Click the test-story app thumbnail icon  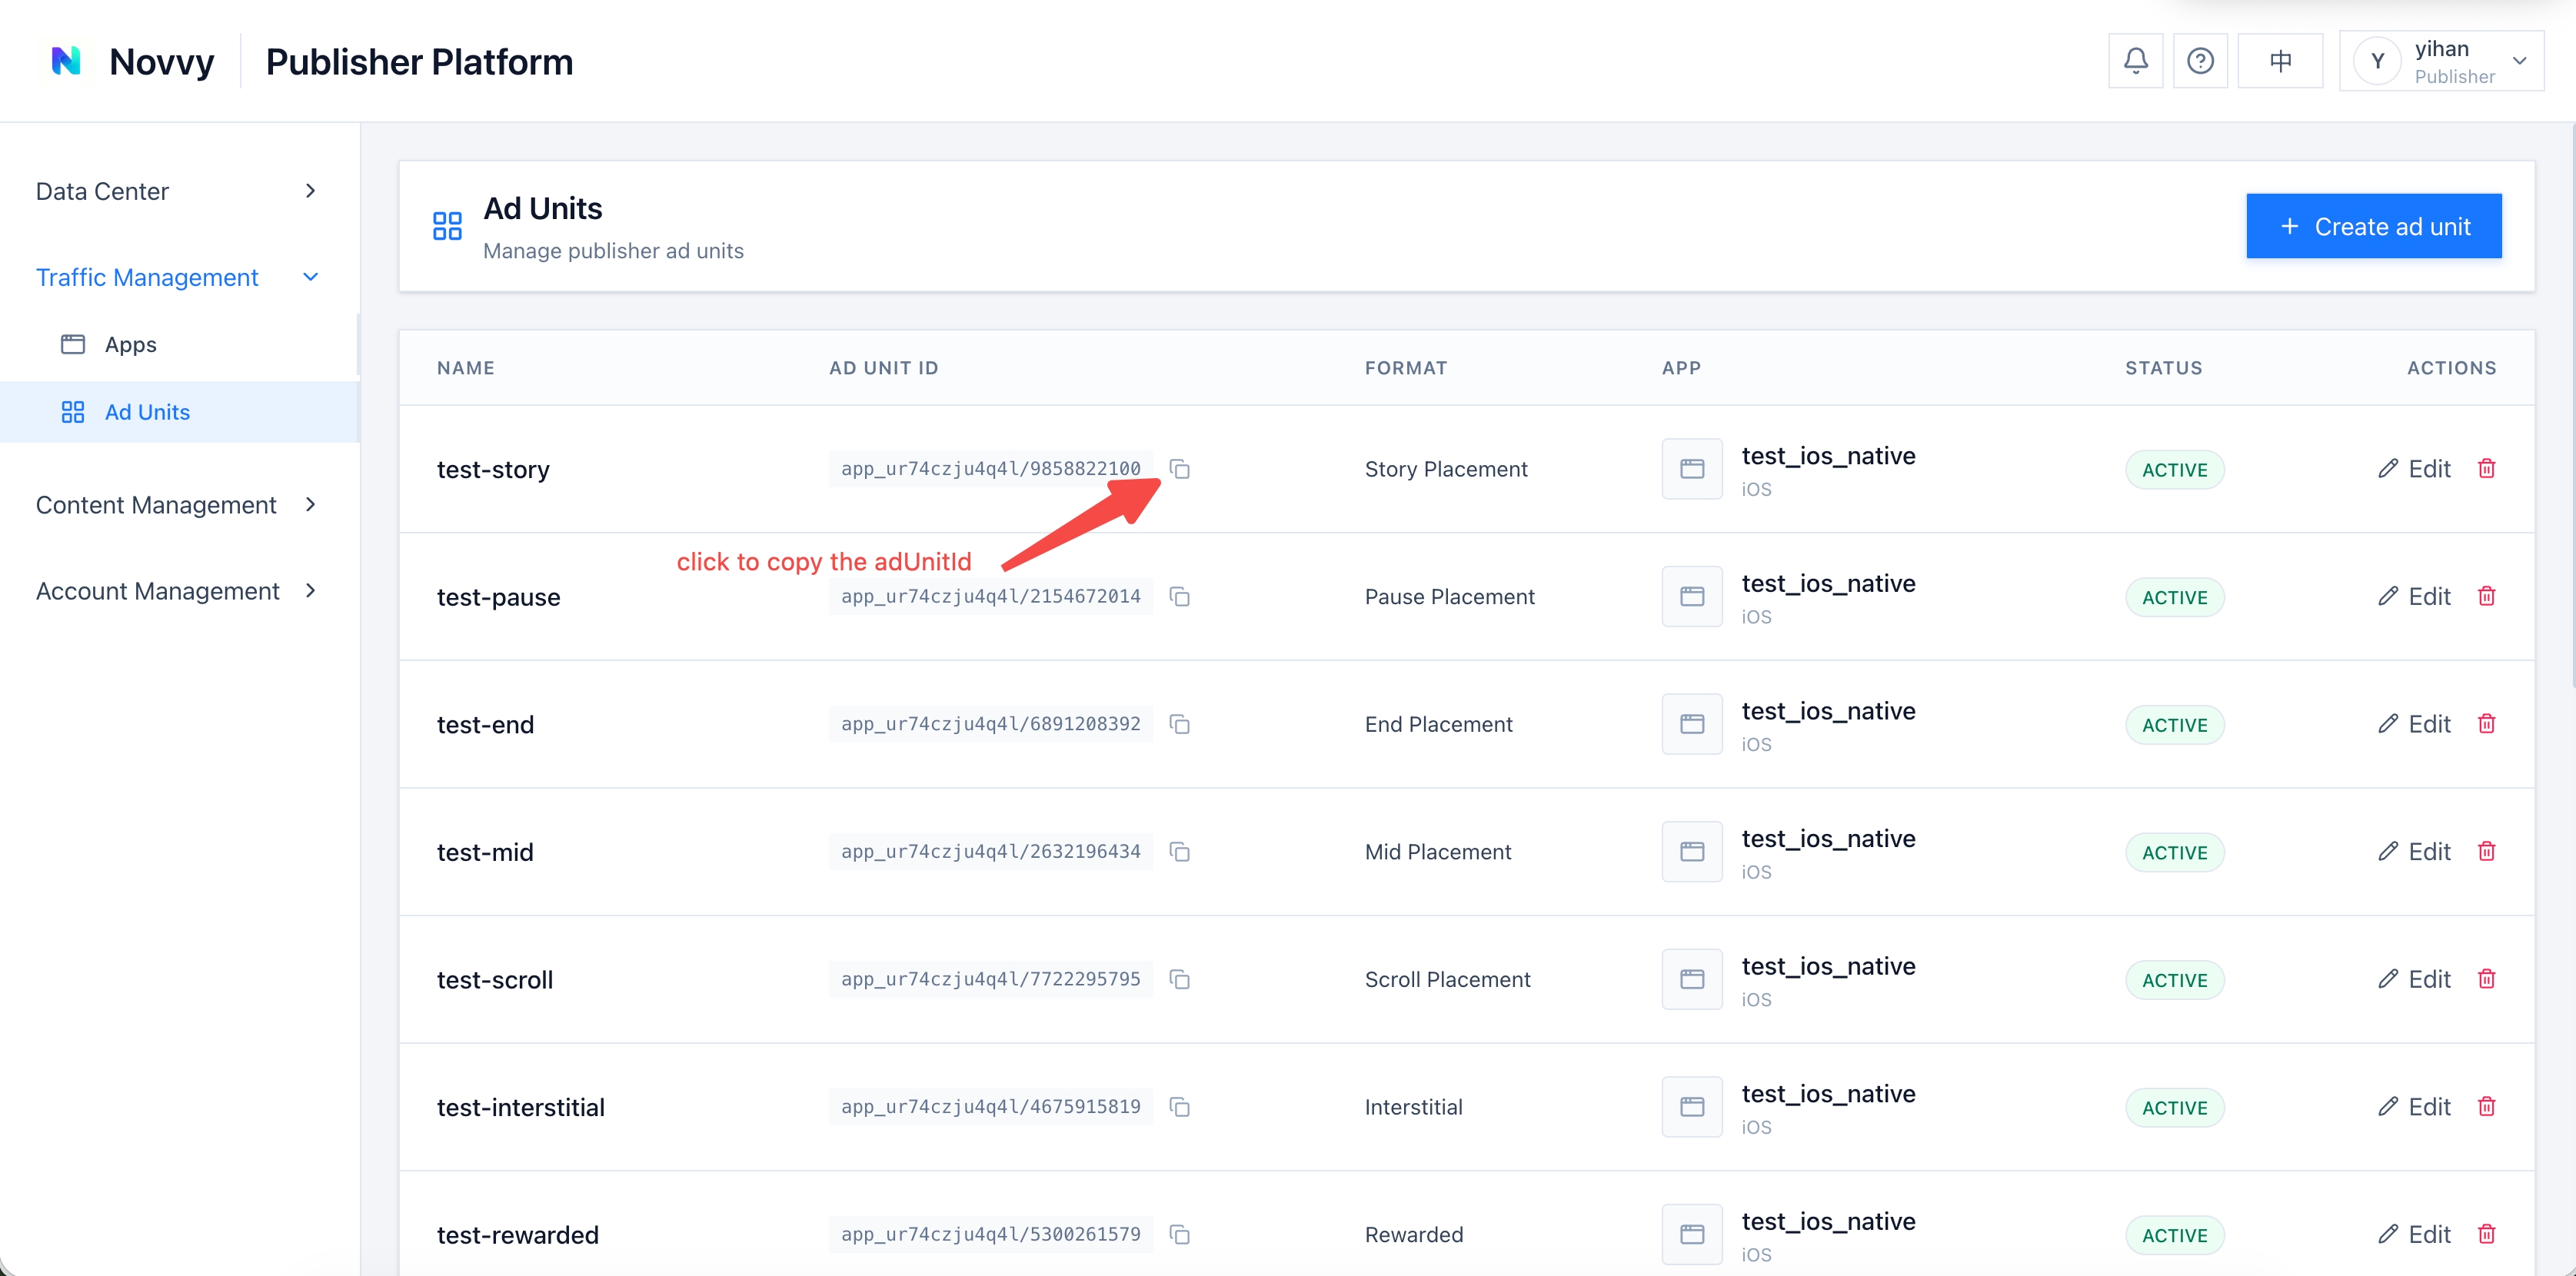1692,469
